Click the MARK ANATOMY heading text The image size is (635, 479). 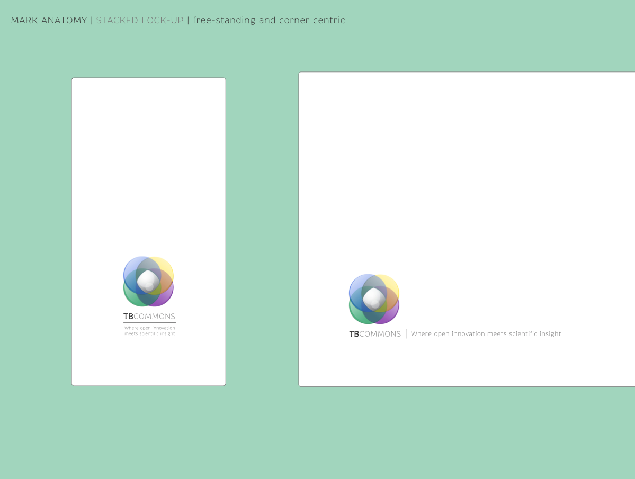(49, 21)
